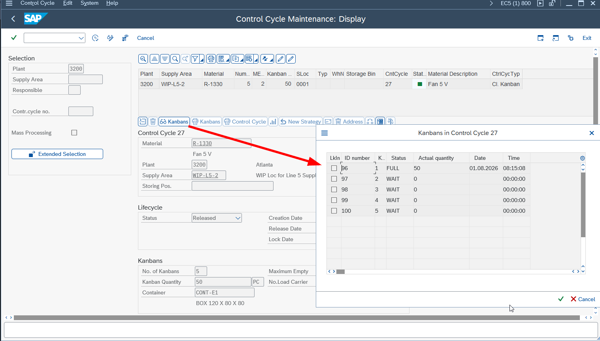Go back with the left chevron arrow

[13, 19]
